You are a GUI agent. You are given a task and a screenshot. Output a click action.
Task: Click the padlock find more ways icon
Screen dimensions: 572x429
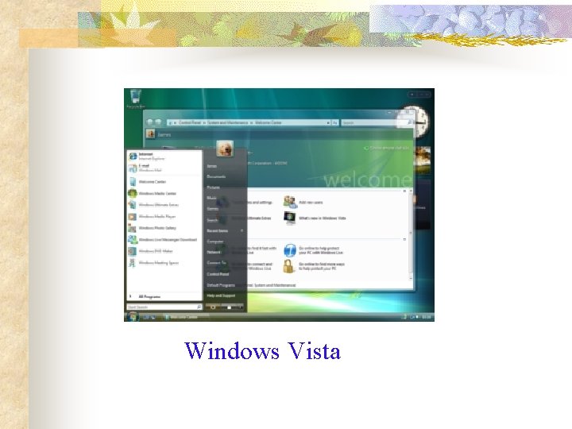288,266
